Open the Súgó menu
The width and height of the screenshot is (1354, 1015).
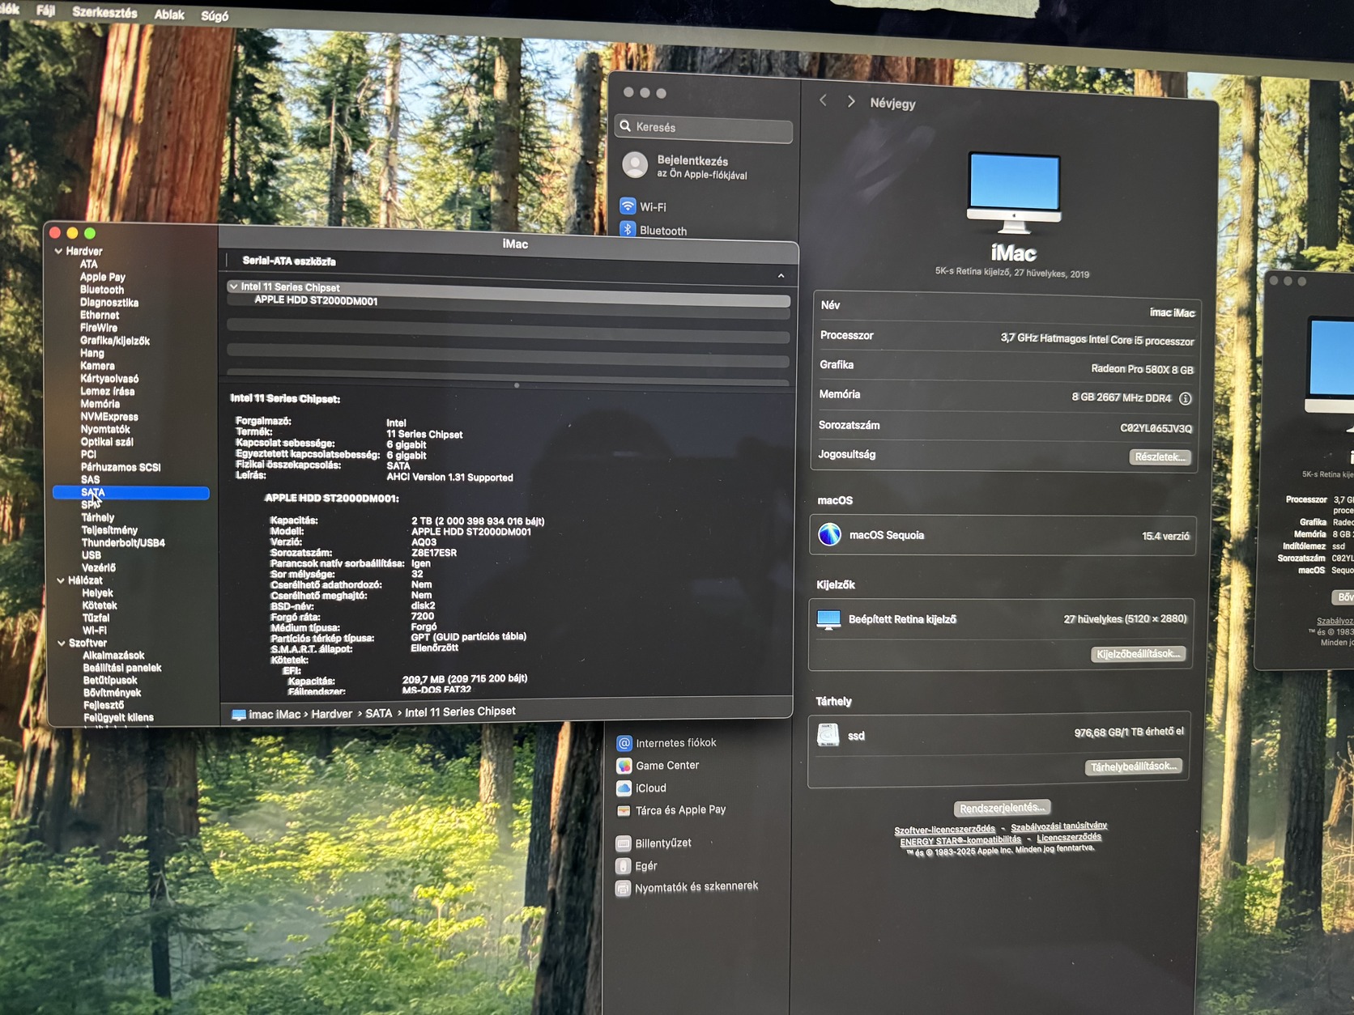tap(215, 15)
